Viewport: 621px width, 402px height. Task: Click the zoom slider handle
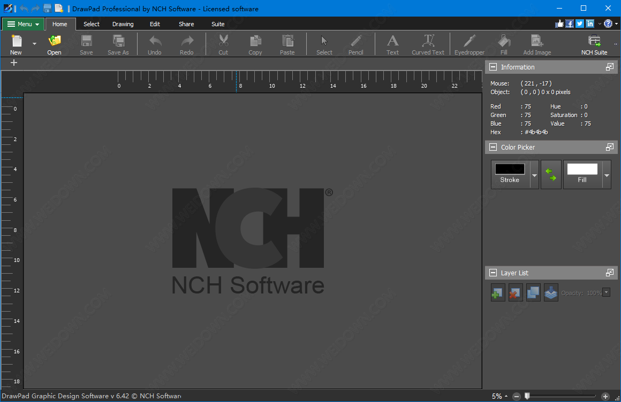click(x=527, y=396)
